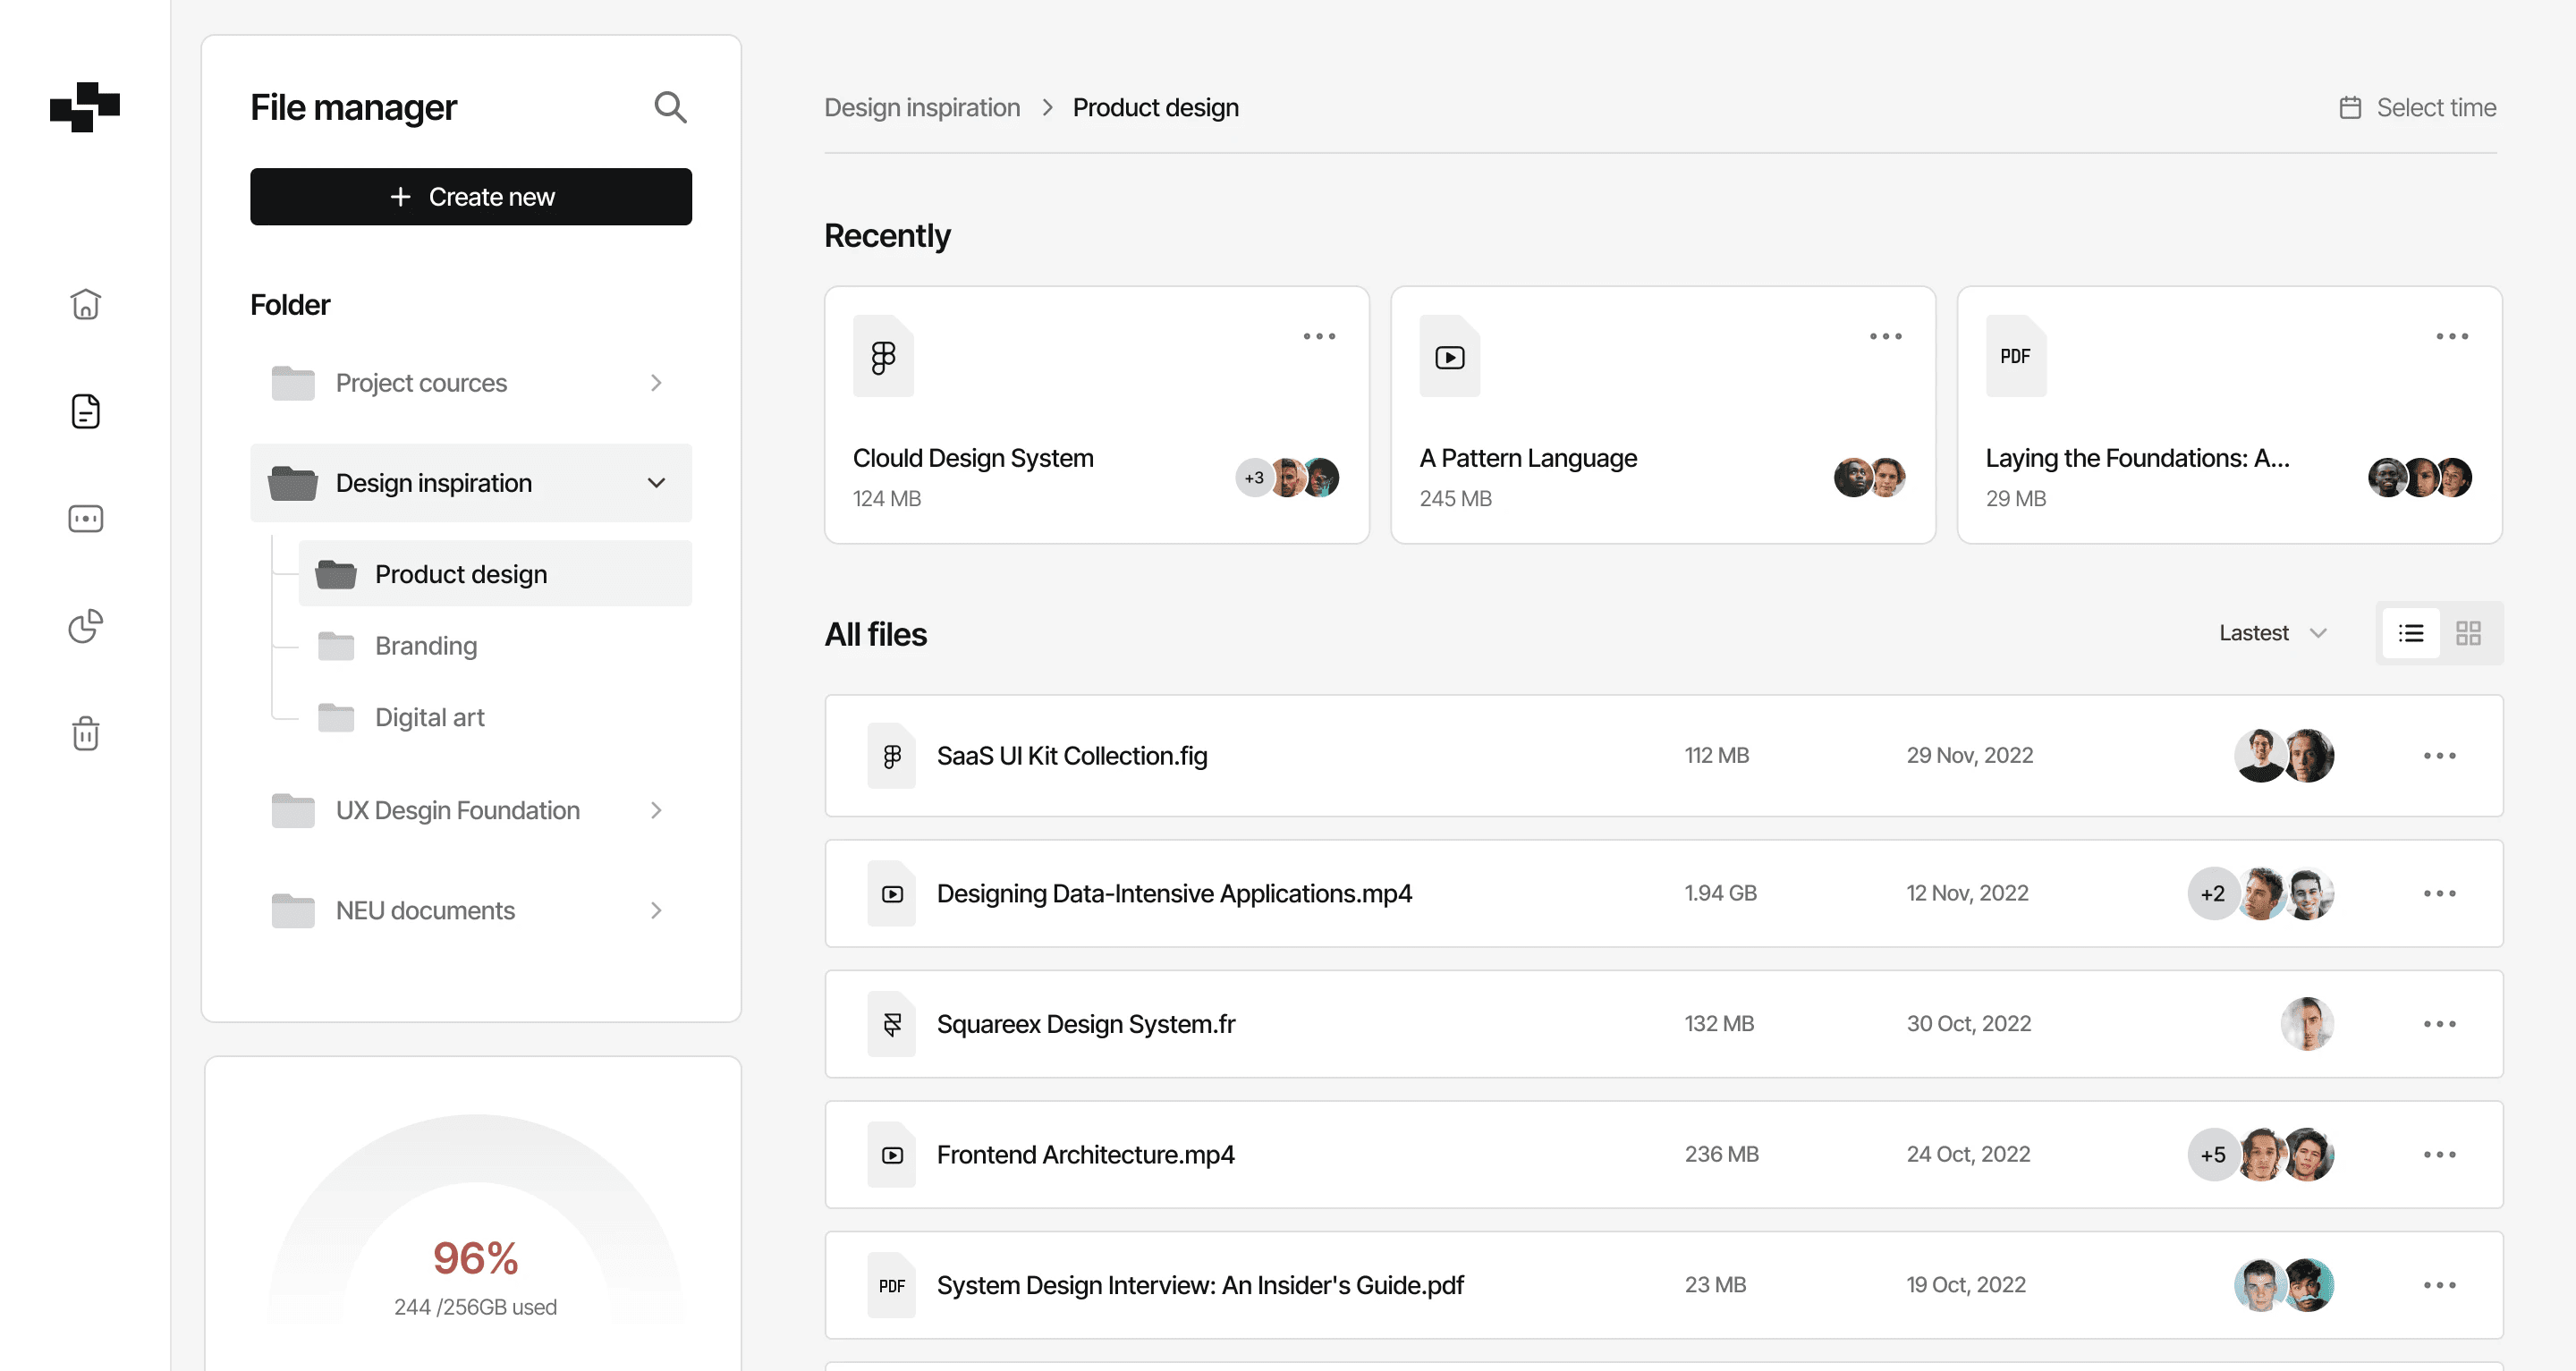Open the pie chart analytics icon
The width and height of the screenshot is (2576, 1371).
(86, 626)
